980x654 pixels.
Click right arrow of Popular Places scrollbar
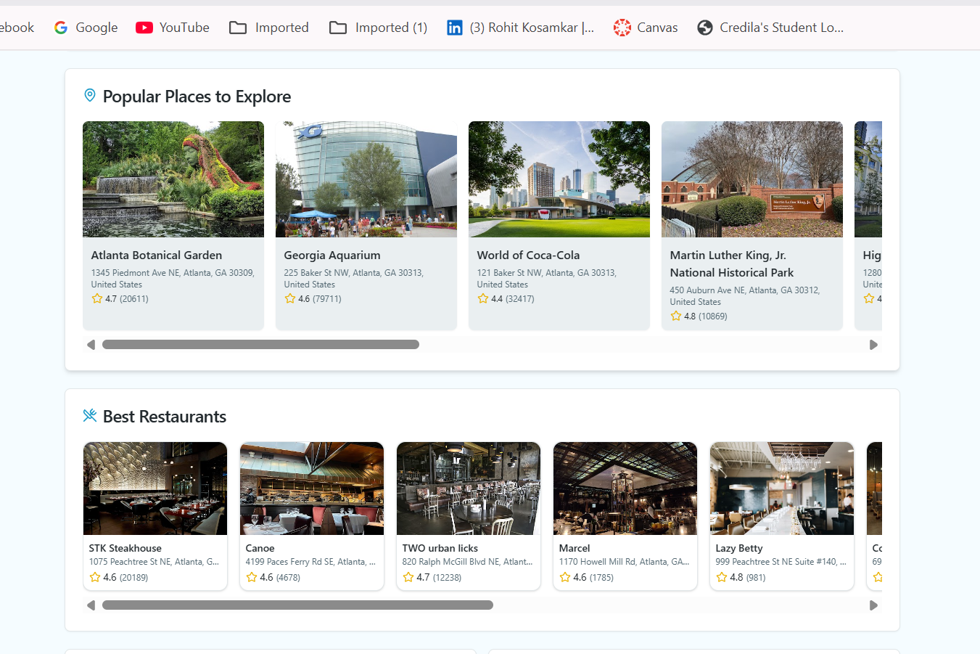[x=873, y=345]
